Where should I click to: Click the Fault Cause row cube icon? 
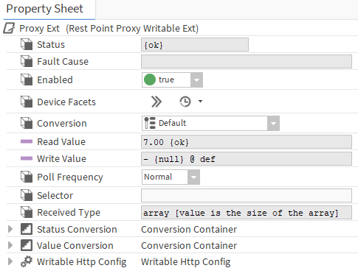pos(27,61)
